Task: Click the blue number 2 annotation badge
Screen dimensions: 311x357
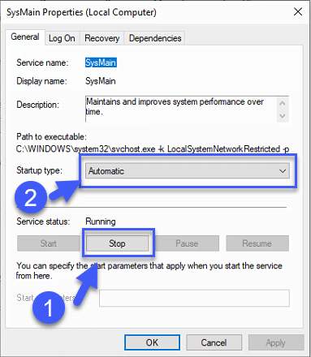Action: [30, 197]
